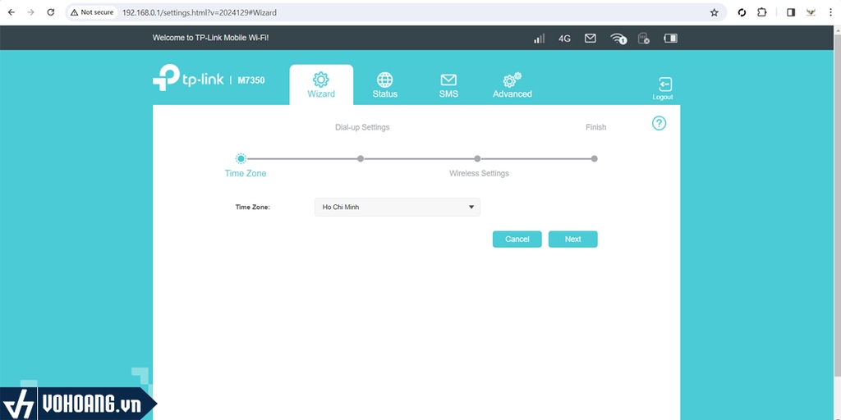
Task: Open the Advanced settings tab
Action: point(512,85)
